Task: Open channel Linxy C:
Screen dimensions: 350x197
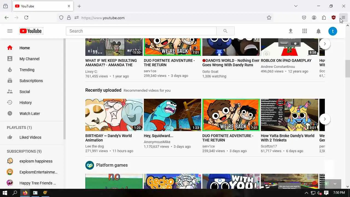Action: 91,72
